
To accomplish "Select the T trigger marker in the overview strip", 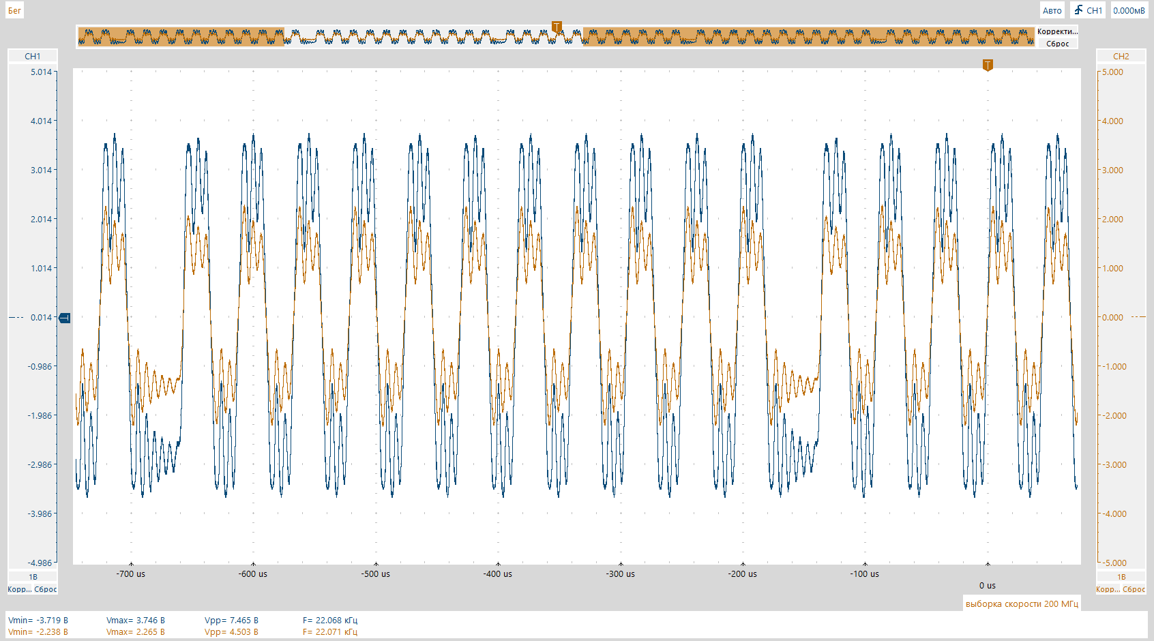I will 557,27.
